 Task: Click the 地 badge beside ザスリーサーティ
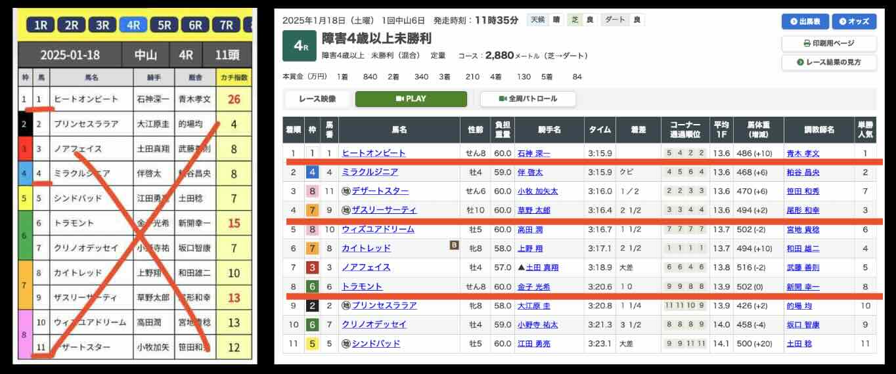pos(346,210)
